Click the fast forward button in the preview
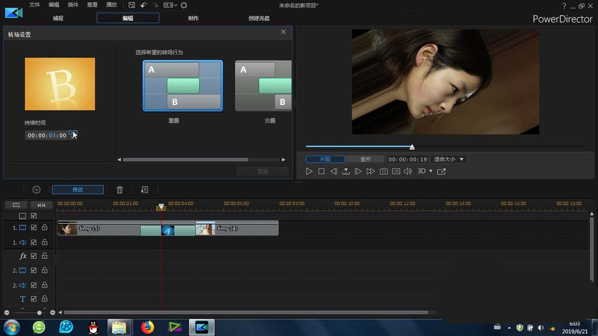598x336 pixels. click(371, 172)
